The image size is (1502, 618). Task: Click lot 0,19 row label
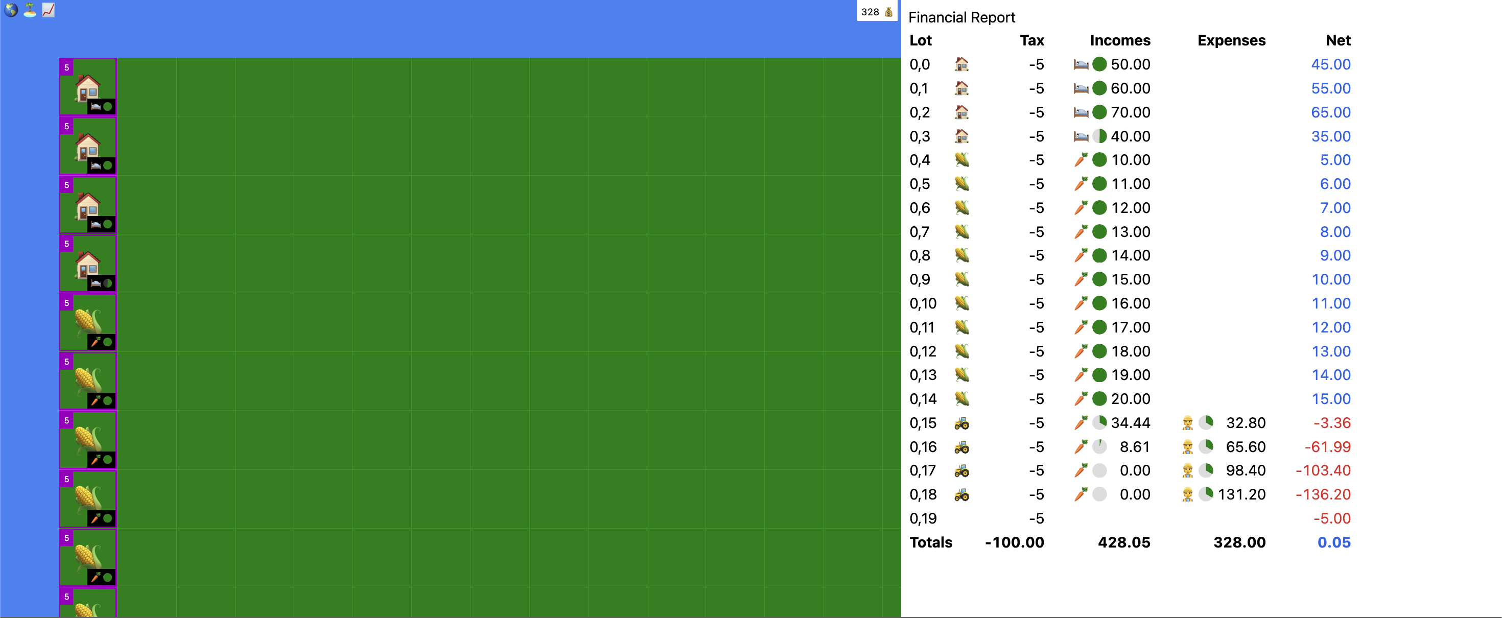pos(923,519)
